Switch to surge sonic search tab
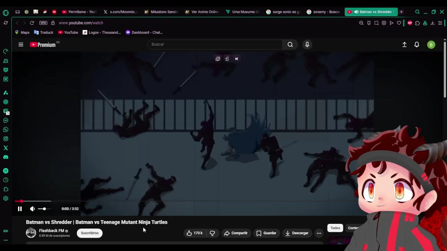This screenshot has width=447, height=251. (284, 12)
